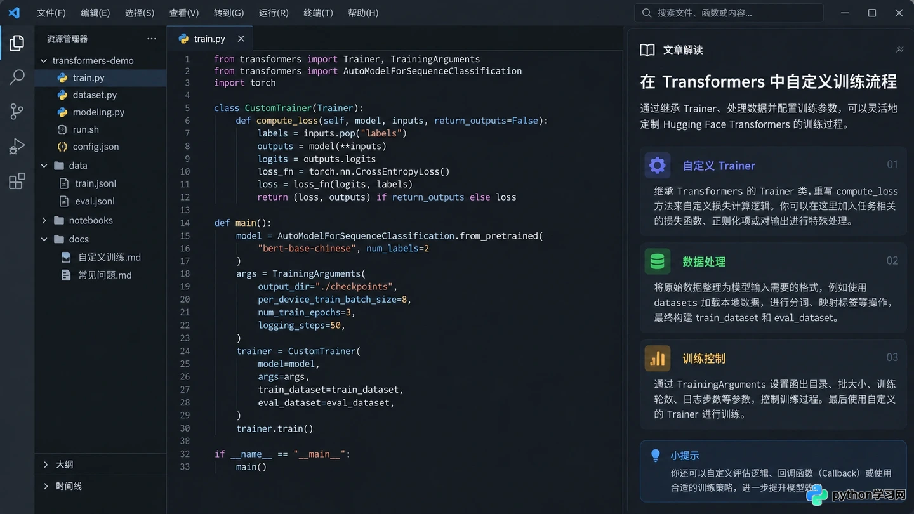Open the Source Control view icon
Viewport: 914px width, 514px height.
point(17,112)
